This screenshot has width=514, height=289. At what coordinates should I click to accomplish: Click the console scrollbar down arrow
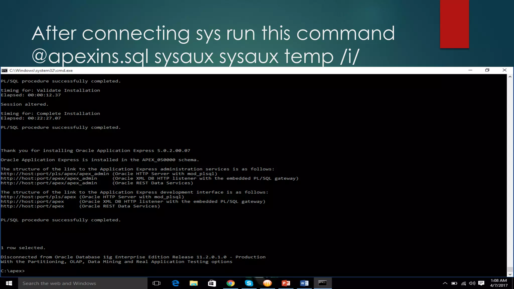coord(510,274)
